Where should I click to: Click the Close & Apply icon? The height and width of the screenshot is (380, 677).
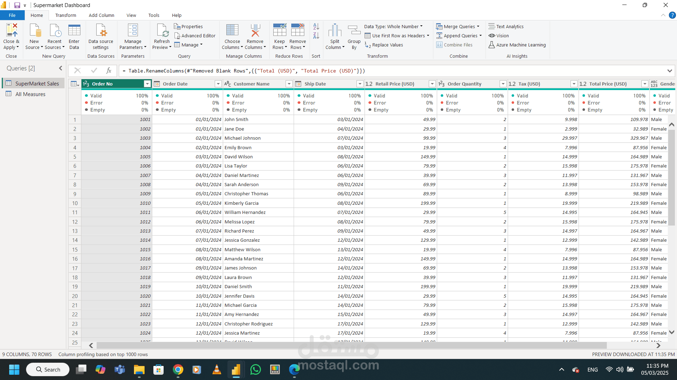[11, 31]
